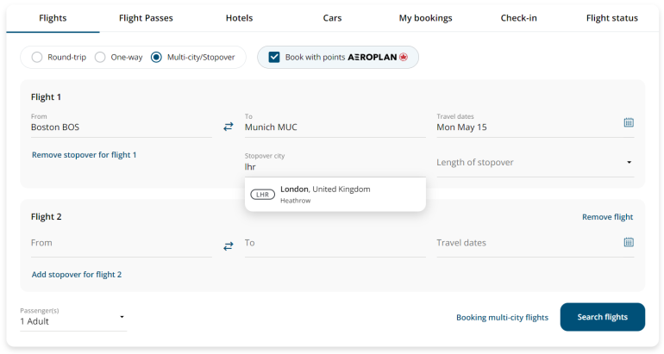Screen dimensions: 664x354
Task: Open Flight 1 travel dates calendar icon
Action: (x=629, y=122)
